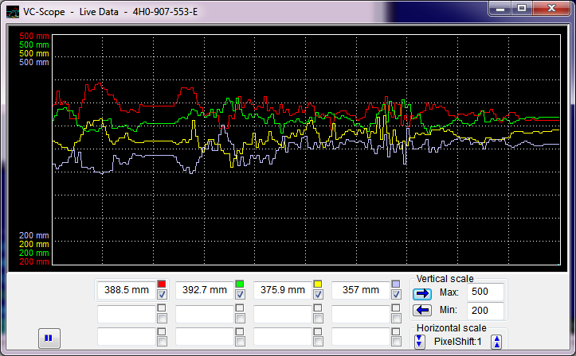This screenshot has width=576, height=356.
Task: Uncheck the green channel checkbox
Action: 240,296
